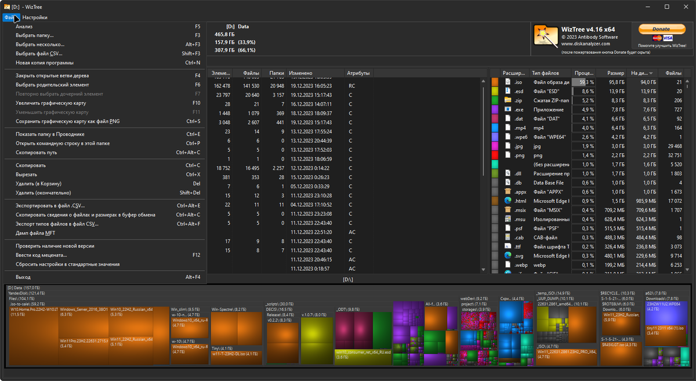
Task: Select 'Сохранить графическую карту как файл PNG'
Action: click(x=105, y=121)
